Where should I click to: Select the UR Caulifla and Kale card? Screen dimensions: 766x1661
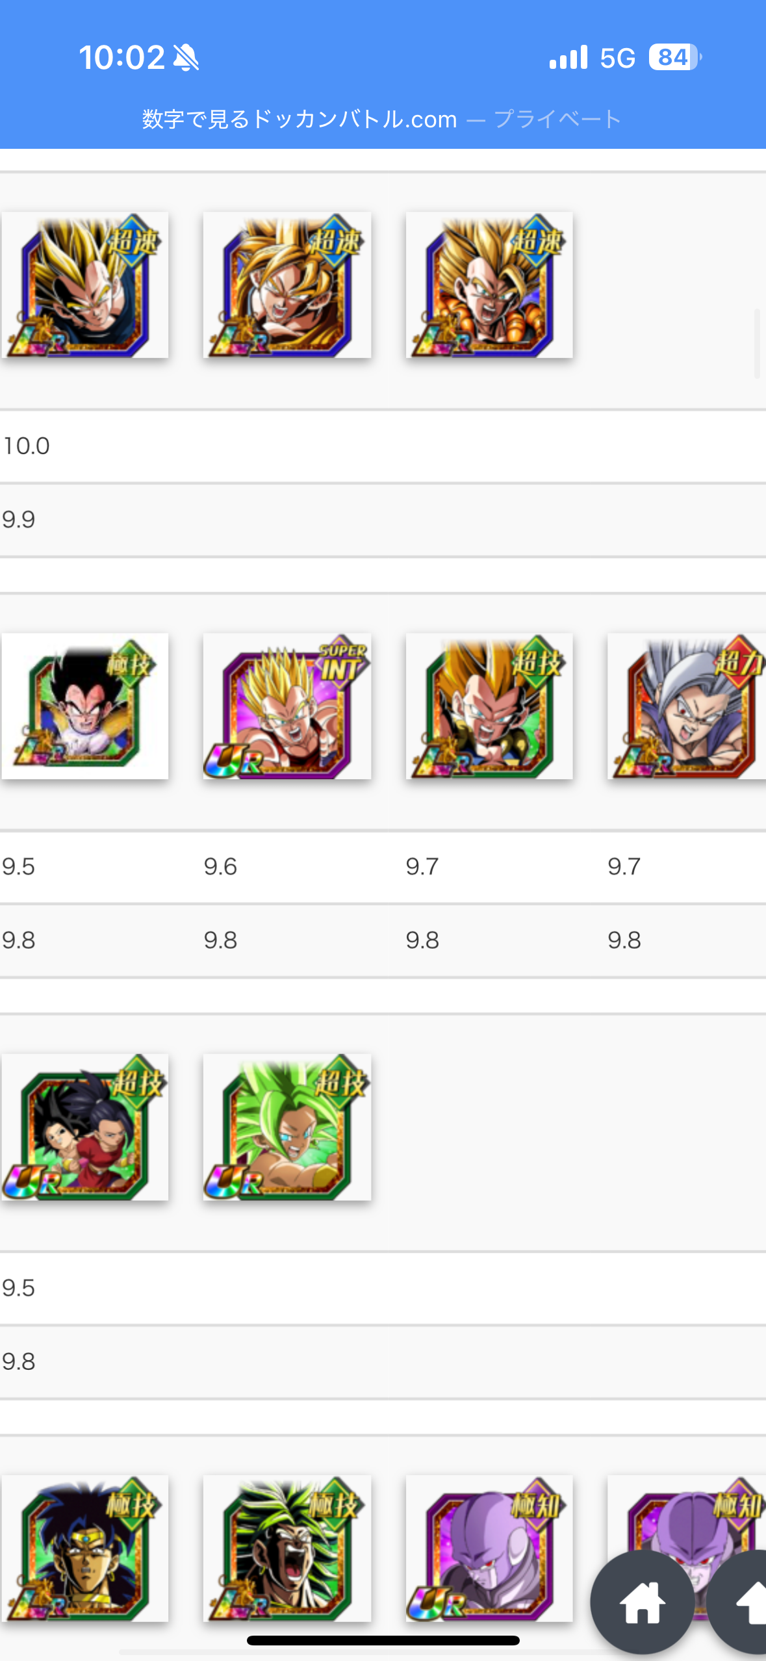(85, 1127)
